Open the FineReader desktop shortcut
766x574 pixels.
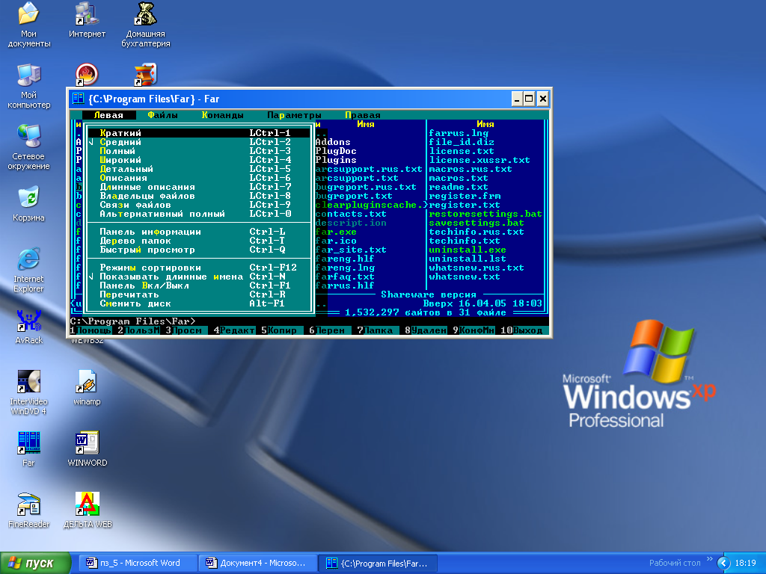[28, 510]
